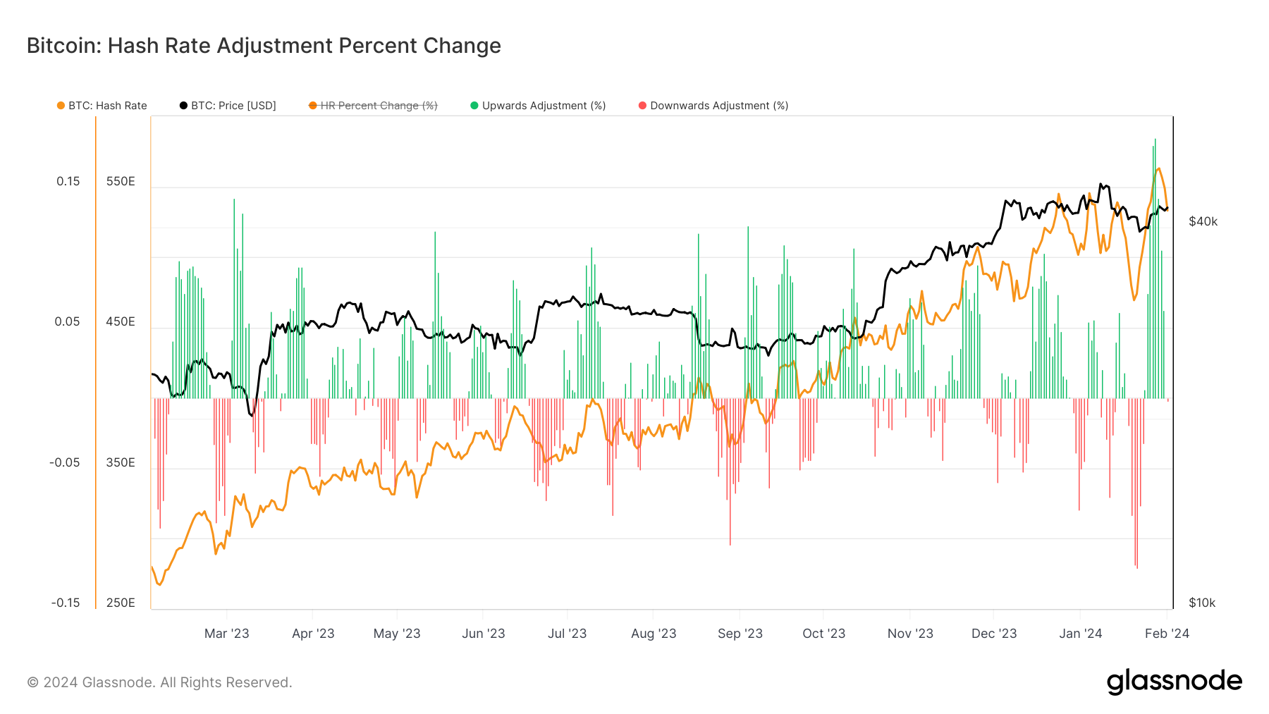Click the green Upwards Adjustment legend dot

(x=474, y=106)
